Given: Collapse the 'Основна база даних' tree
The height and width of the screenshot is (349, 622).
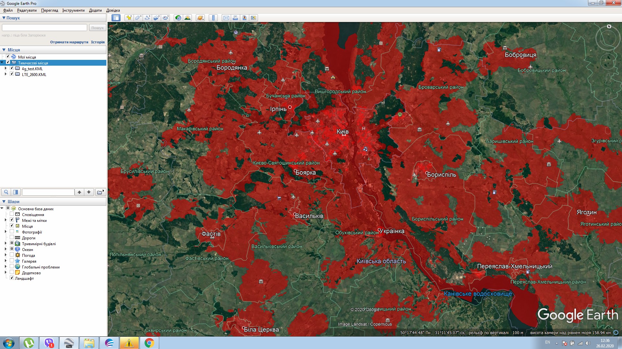Looking at the screenshot, I should (2, 209).
